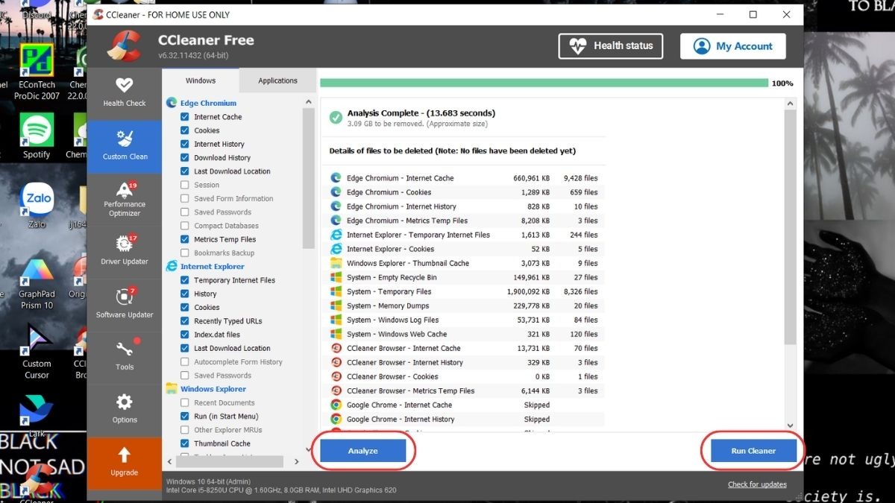Screen dimensions: 895x503
Task: Open the EConTech ProDic 2007 shortcut
Action: click(x=37, y=72)
